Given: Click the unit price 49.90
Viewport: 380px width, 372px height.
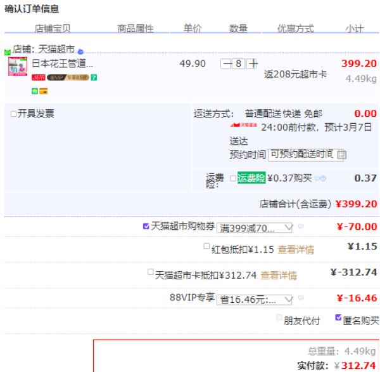Looking at the screenshot, I should tap(193, 63).
